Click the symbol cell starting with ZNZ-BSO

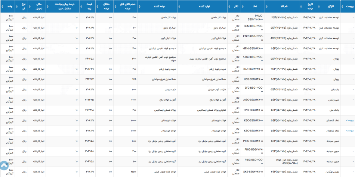[x=253, y=69]
